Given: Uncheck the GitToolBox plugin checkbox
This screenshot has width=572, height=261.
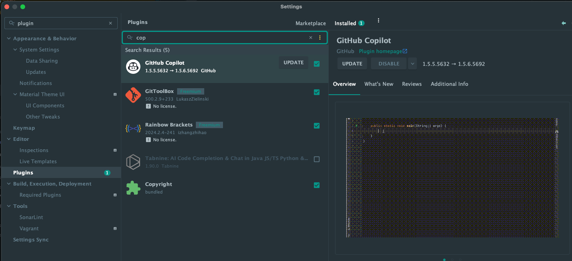Looking at the screenshot, I should [x=317, y=92].
